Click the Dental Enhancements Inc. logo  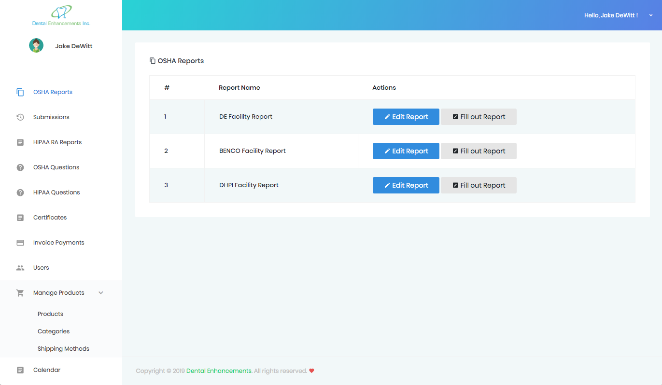point(61,15)
